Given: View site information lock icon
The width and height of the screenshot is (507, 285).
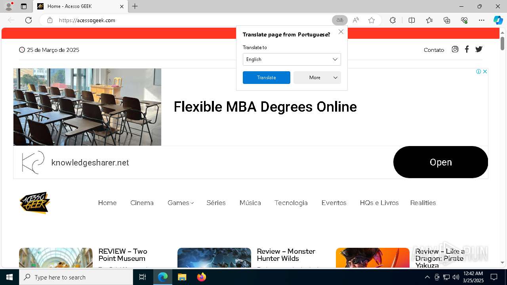Looking at the screenshot, I should (50, 20).
